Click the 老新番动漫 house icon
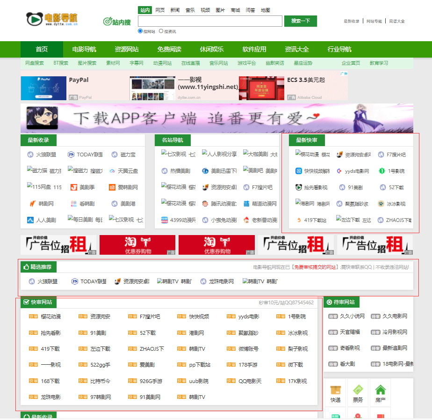432x420 pixels. click(x=246, y=220)
